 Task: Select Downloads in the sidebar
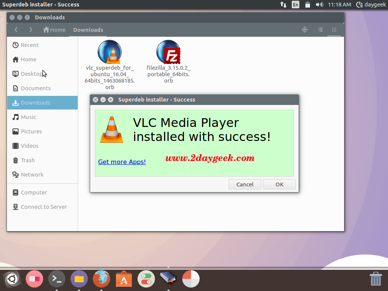pyautogui.click(x=42, y=102)
